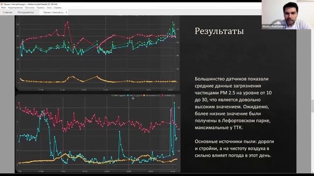Viewport: 314px width, 176px height.
Task: Select the Проект «Чистый в... document tab
Action: pyautogui.click(x=53, y=12)
